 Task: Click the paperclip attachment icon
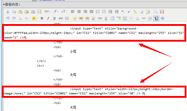[x=106, y=18]
